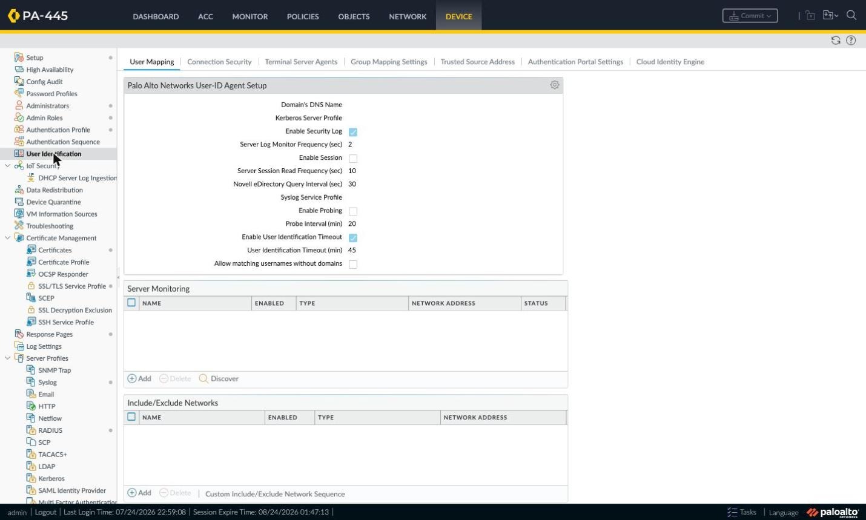Check the Include/Exclude Networks select-all checkbox
The height and width of the screenshot is (520, 866).
tap(131, 416)
